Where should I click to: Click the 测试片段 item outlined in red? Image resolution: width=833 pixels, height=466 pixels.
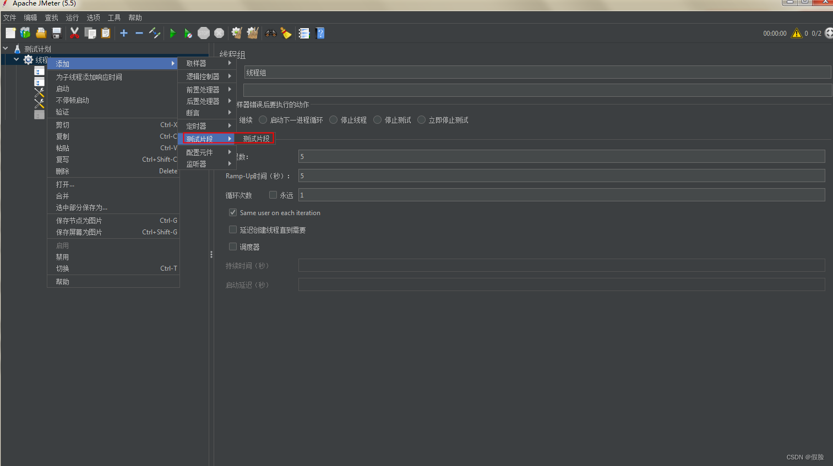click(x=257, y=139)
